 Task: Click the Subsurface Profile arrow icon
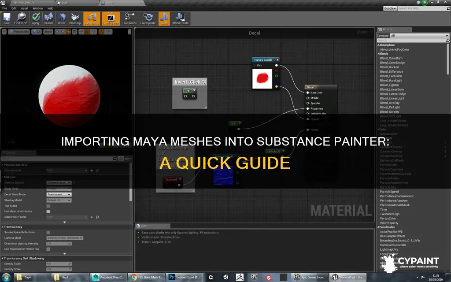click(x=92, y=217)
